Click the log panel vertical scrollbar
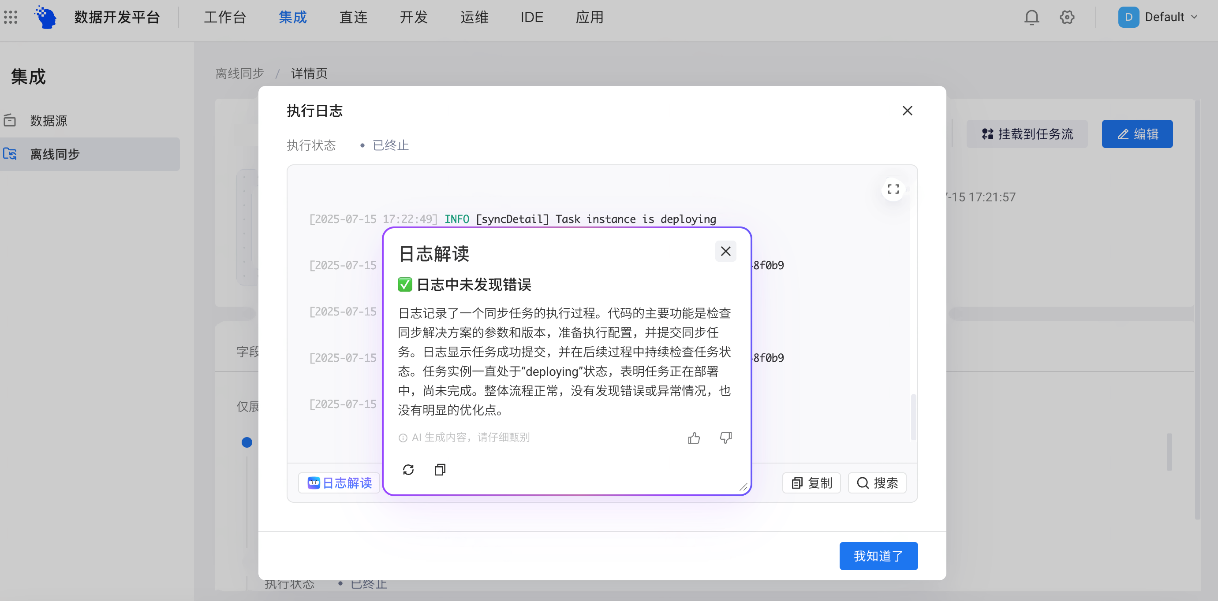 [913, 417]
